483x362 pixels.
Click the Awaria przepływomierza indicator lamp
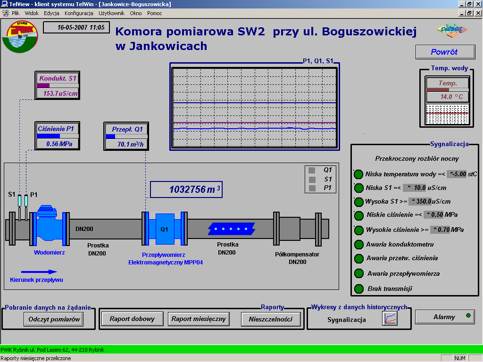tap(358, 273)
